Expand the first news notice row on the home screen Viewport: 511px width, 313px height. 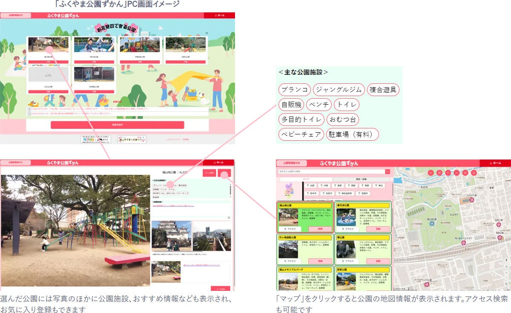(118, 109)
